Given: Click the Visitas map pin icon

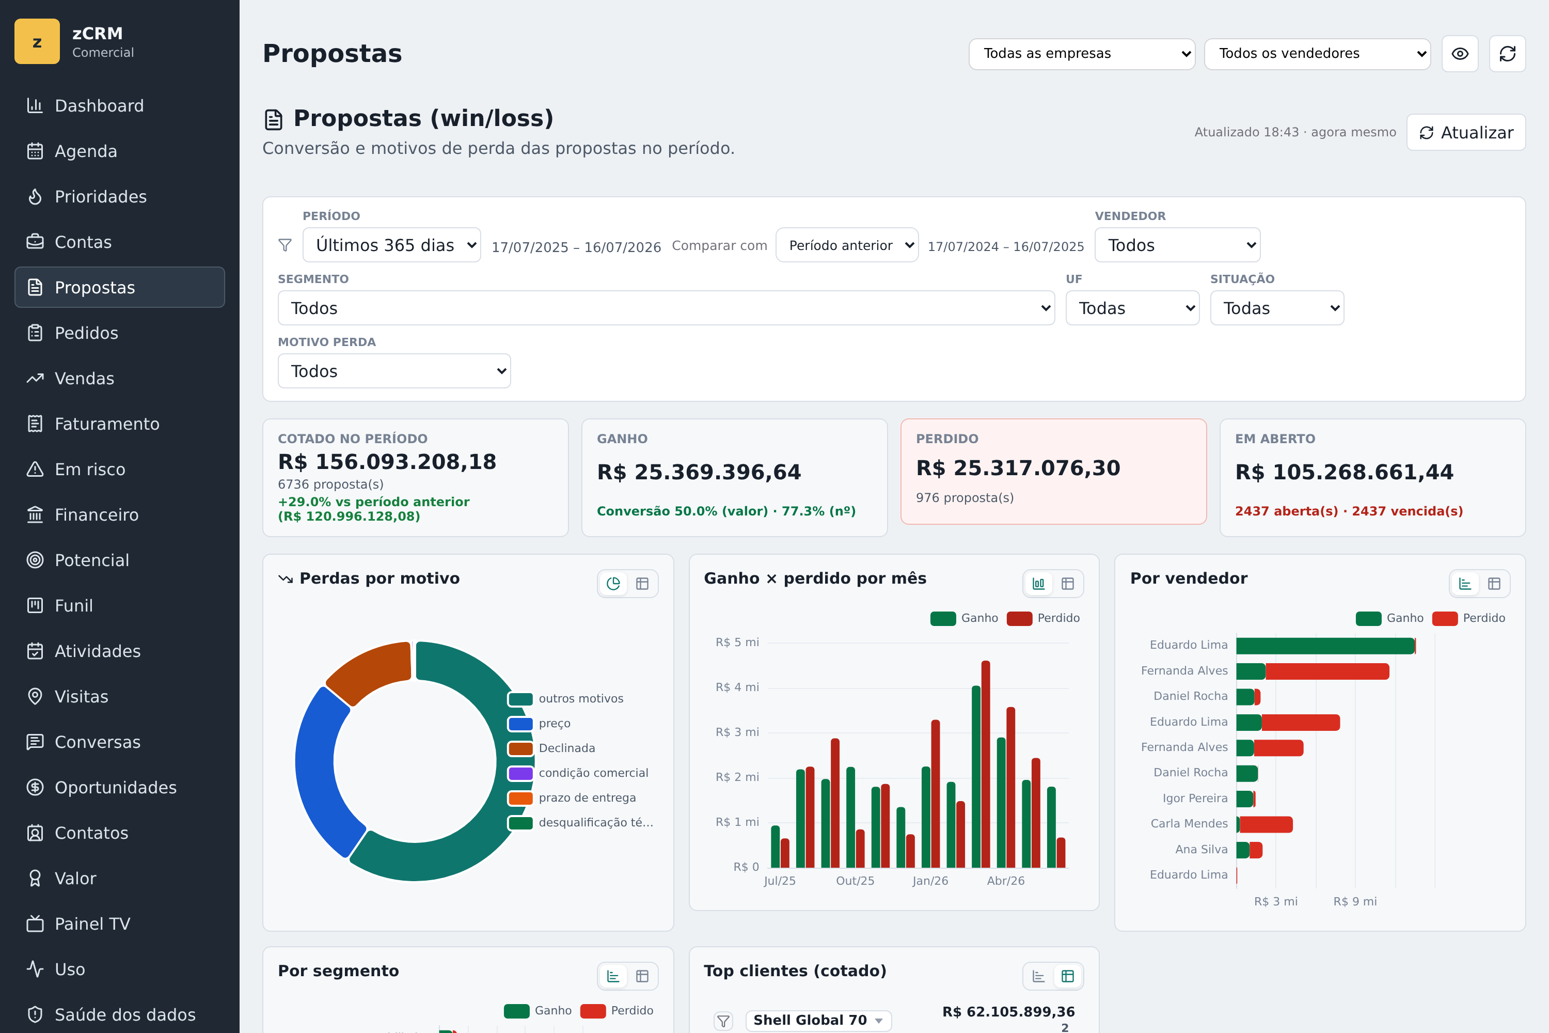Looking at the screenshot, I should click(35, 696).
